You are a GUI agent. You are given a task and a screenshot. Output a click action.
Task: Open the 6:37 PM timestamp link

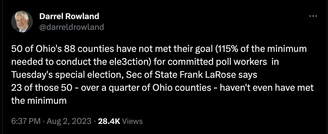pos(26,121)
